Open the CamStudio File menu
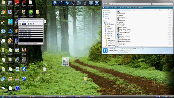174x98 pixels. click(20, 21)
